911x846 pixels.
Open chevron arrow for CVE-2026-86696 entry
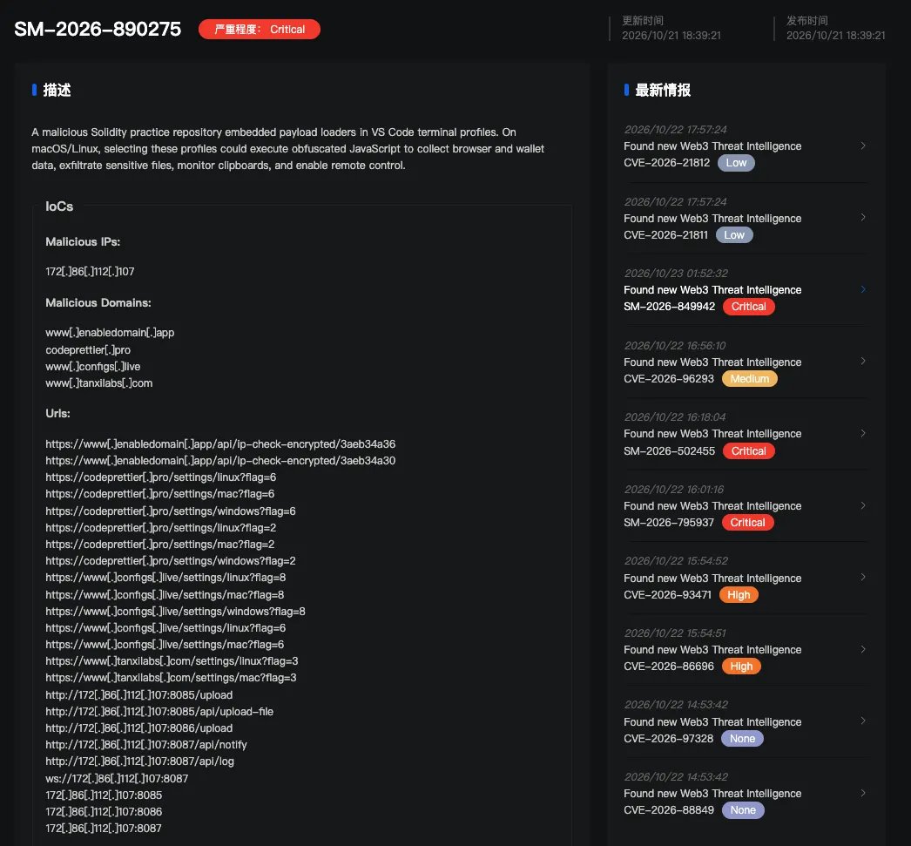point(863,649)
